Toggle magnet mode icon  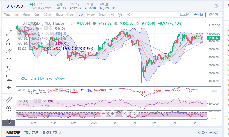click(9, 121)
